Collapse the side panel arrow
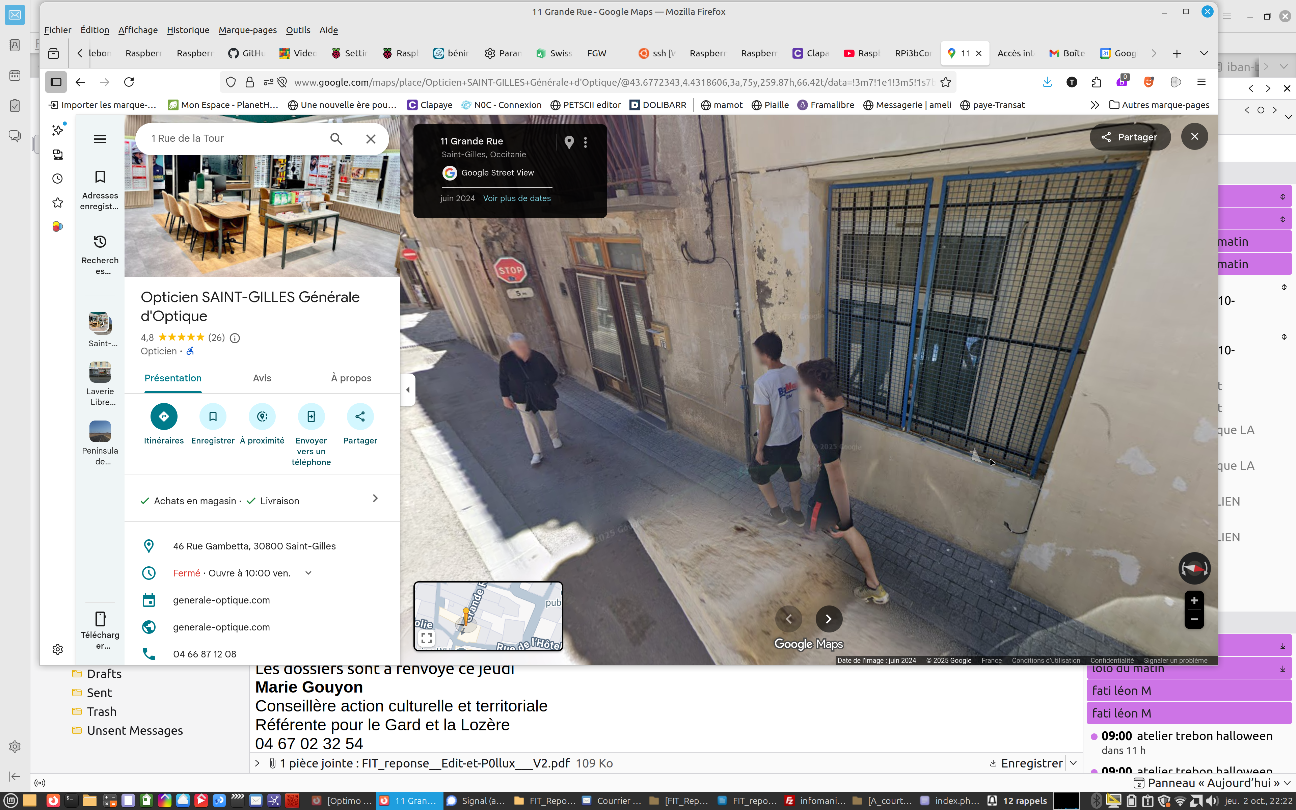 point(408,389)
